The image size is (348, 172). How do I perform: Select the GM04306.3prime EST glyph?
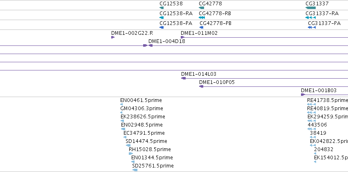[121, 113]
